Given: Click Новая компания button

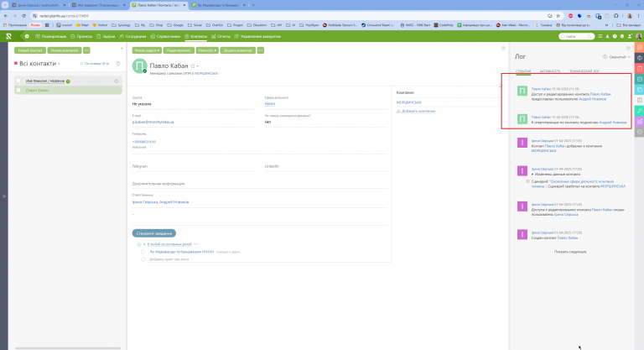Looking at the screenshot, I should click(65, 50).
